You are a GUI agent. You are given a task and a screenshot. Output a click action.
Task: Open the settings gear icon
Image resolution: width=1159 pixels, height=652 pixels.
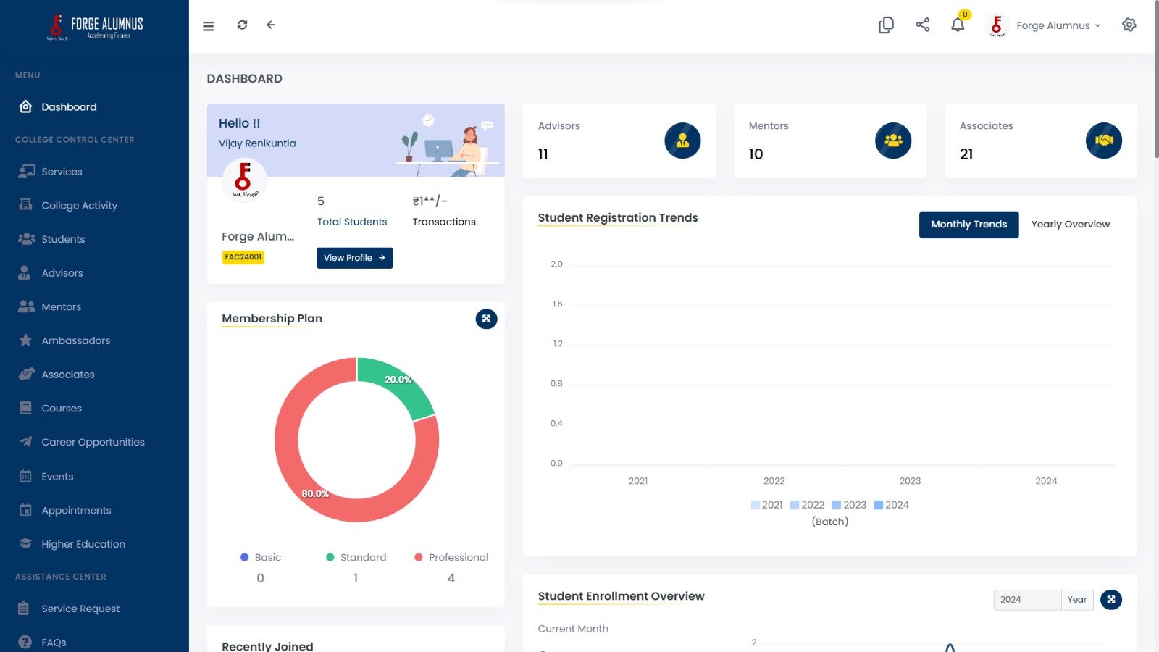tap(1129, 25)
